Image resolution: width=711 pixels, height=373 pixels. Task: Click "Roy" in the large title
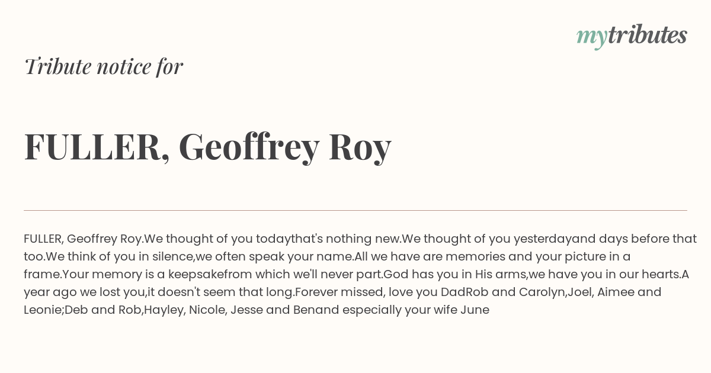360,148
